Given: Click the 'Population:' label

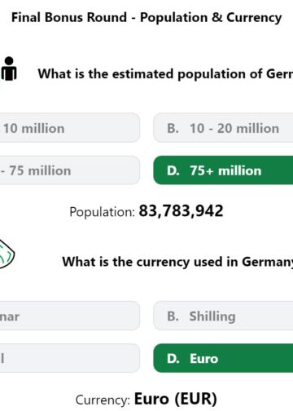Looking at the screenshot, I should pyautogui.click(x=102, y=212).
